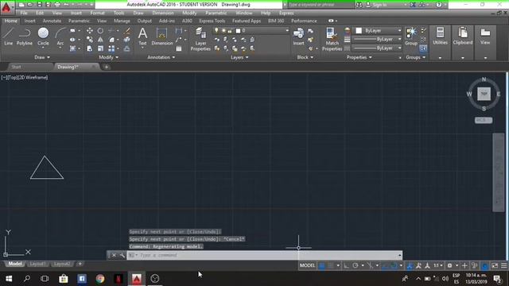Add a new drawing tab
This screenshot has height=286, width=509.
pyautogui.click(x=106, y=67)
